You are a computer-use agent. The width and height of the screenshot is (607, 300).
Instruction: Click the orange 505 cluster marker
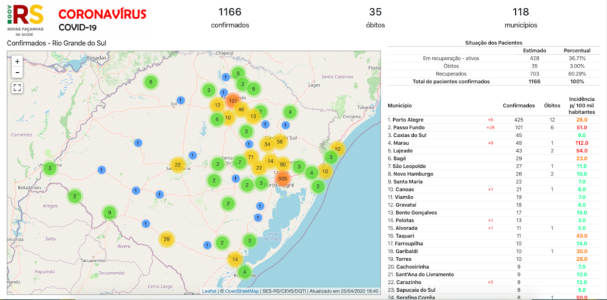[283, 178]
